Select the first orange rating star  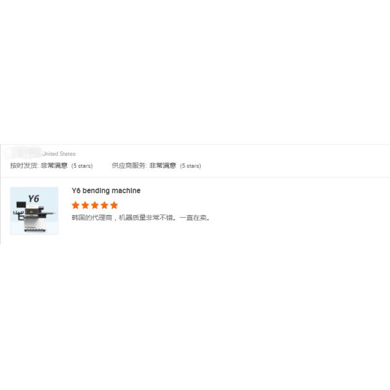pyautogui.click(x=75, y=205)
